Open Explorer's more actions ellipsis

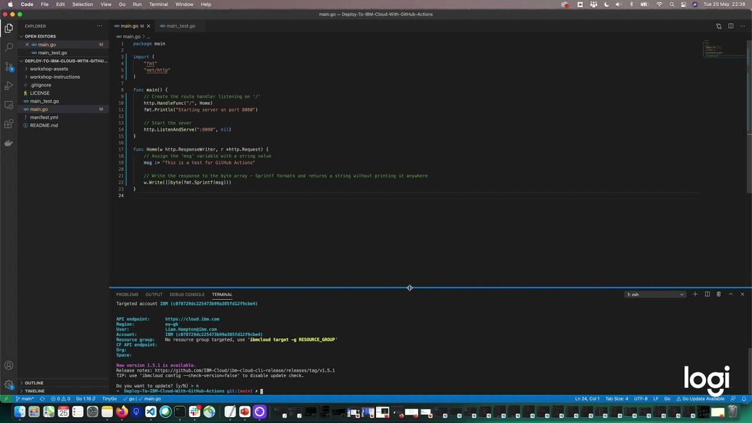coord(99,26)
